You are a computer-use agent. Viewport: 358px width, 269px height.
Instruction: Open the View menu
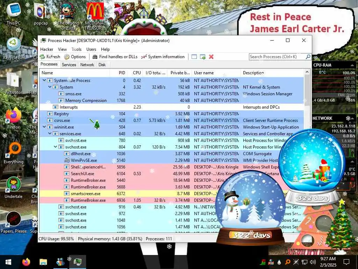click(x=62, y=49)
